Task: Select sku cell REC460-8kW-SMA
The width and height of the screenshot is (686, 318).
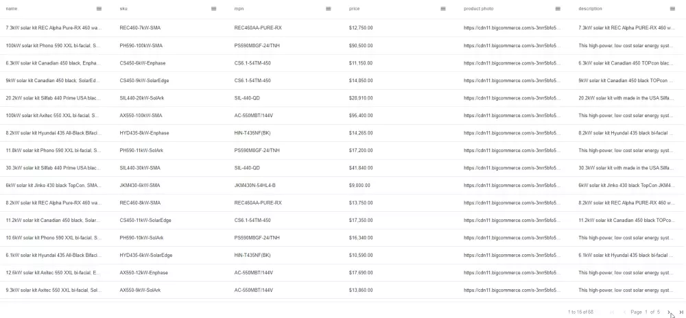Action: click(140, 203)
